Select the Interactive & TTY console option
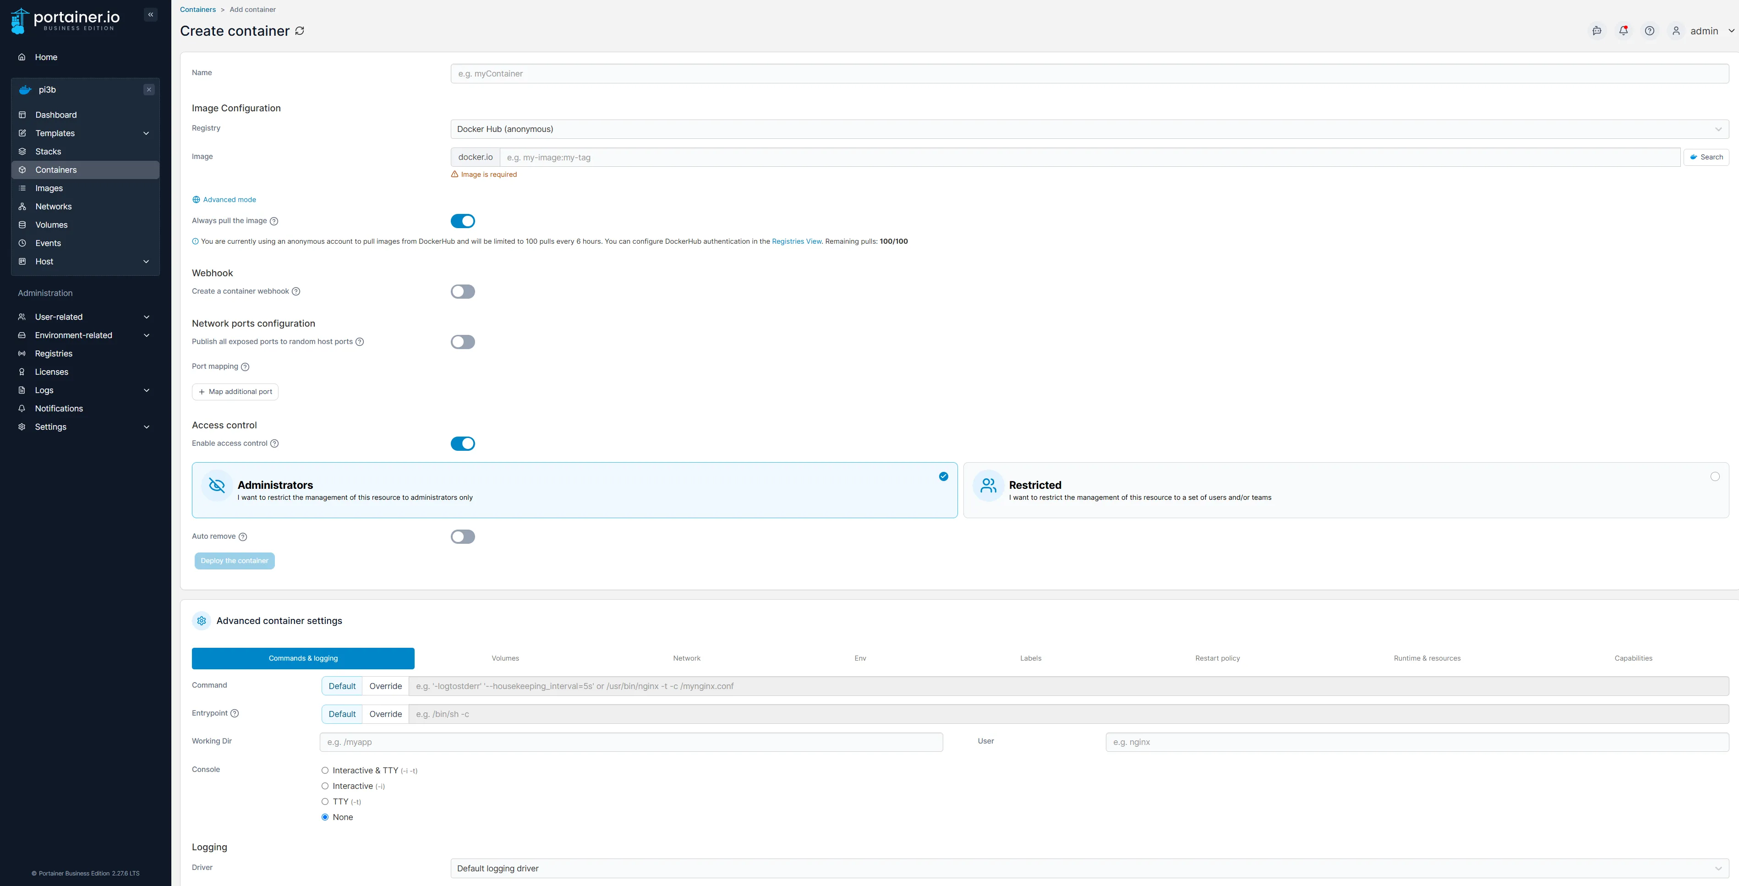The width and height of the screenshot is (1739, 886). [x=325, y=771]
